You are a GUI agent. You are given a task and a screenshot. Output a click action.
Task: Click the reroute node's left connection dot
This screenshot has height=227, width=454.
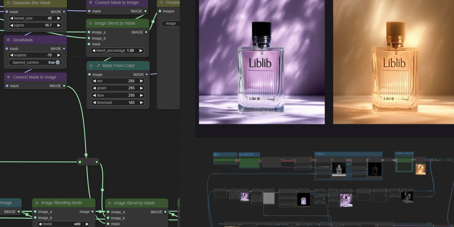pos(80,162)
